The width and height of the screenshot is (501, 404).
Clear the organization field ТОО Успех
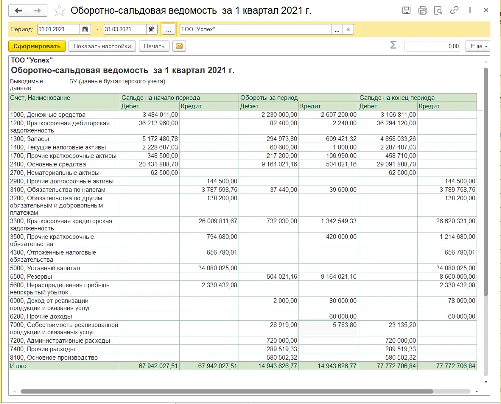coord(348,29)
